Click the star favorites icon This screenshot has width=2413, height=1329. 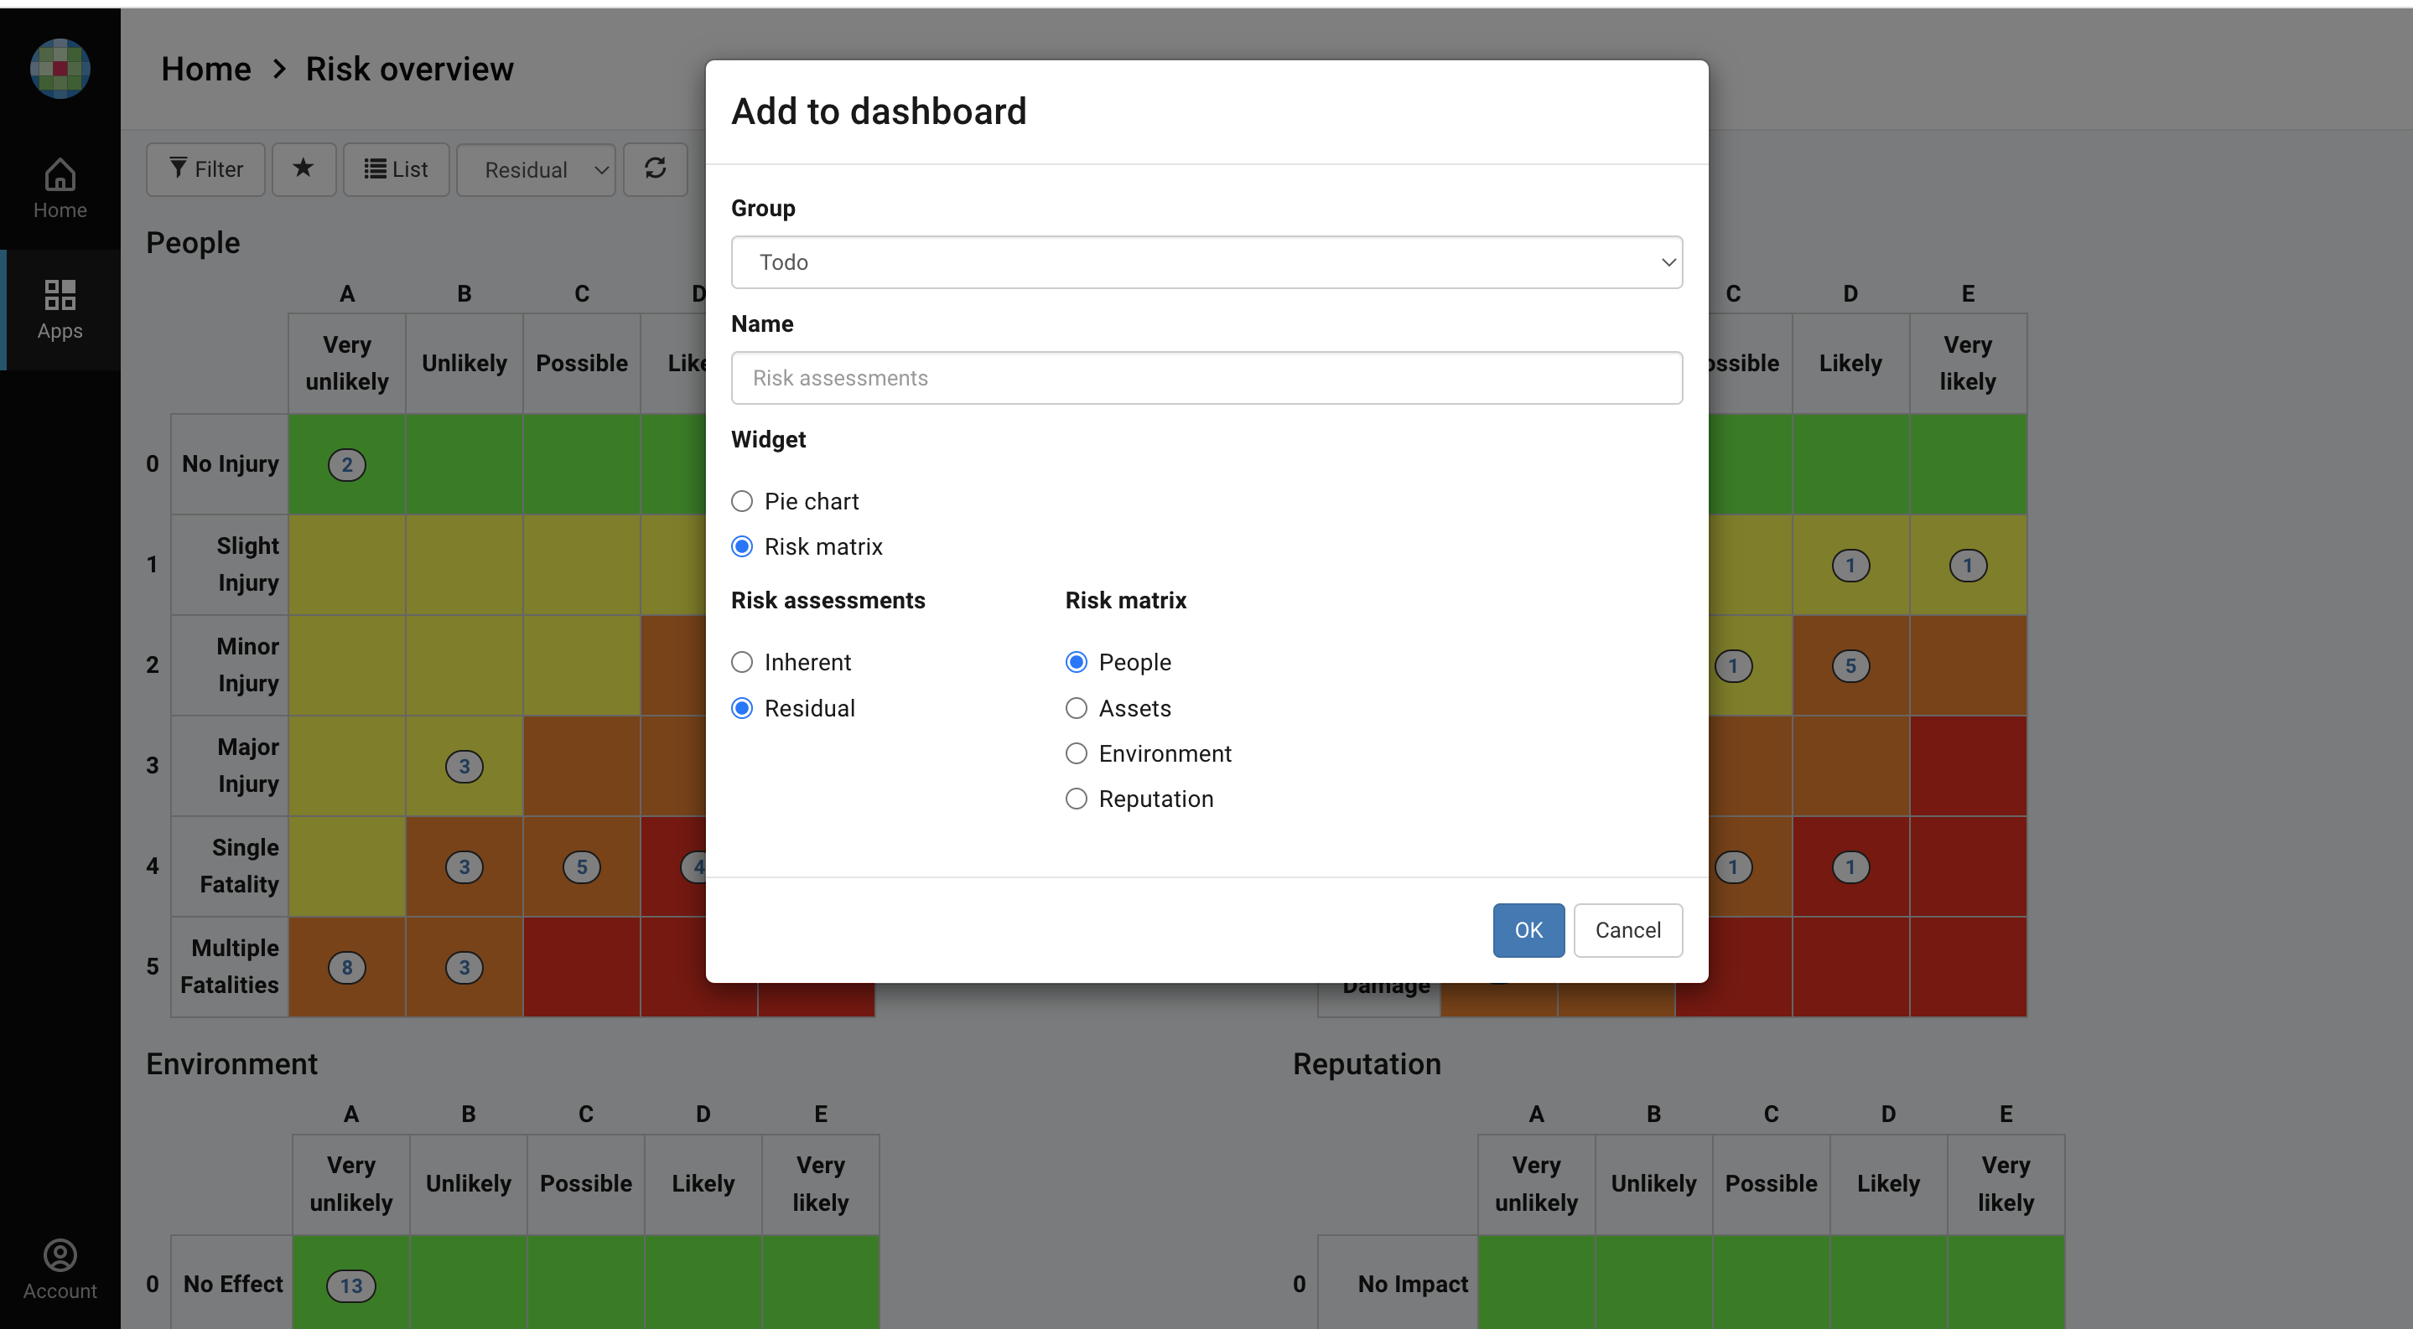point(304,169)
